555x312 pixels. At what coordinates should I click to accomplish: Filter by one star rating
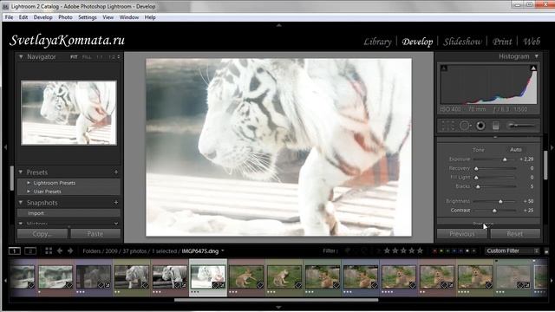tap(387, 250)
